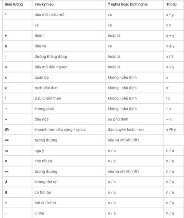
Task: Click the ∄ does-not-exist symbol
Action: (x=6, y=182)
